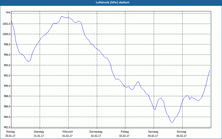
Task: Click the date 03.02.17
Action: pyautogui.click(x=124, y=136)
